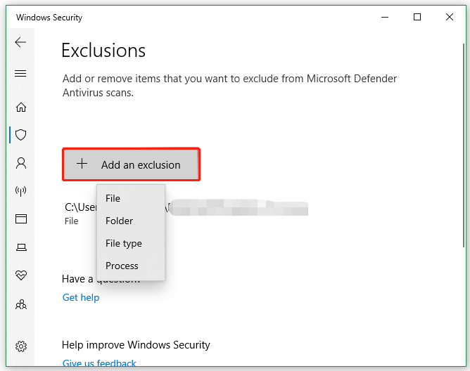Minimize the Windows Security window
Screen dimensions: 470x371
(385, 17)
